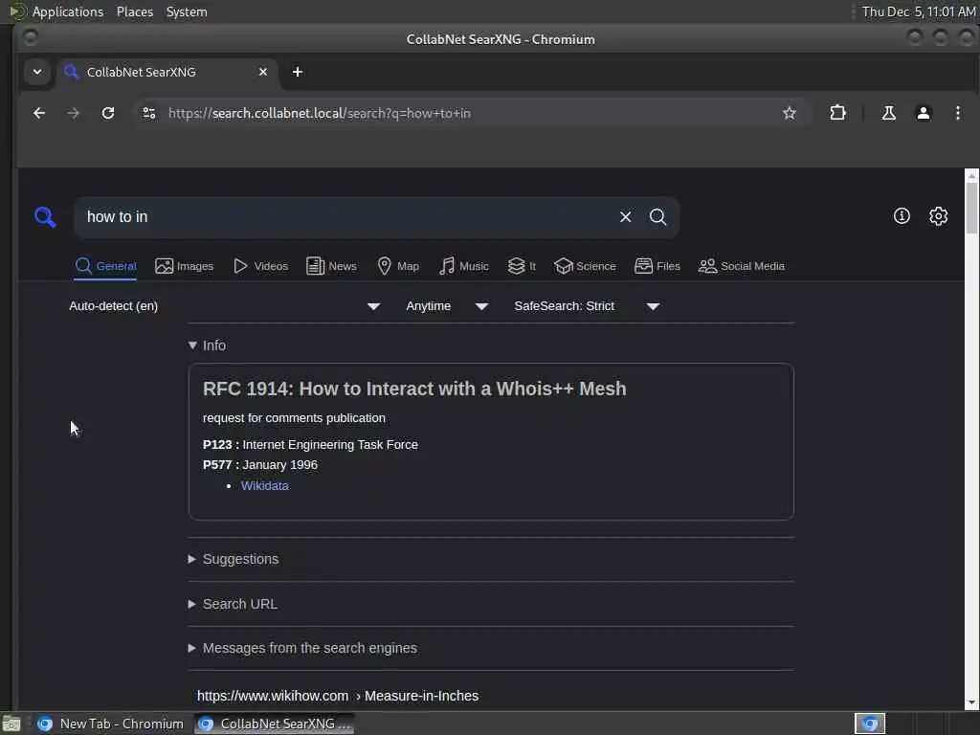Clear the search query with X icon

tap(625, 217)
